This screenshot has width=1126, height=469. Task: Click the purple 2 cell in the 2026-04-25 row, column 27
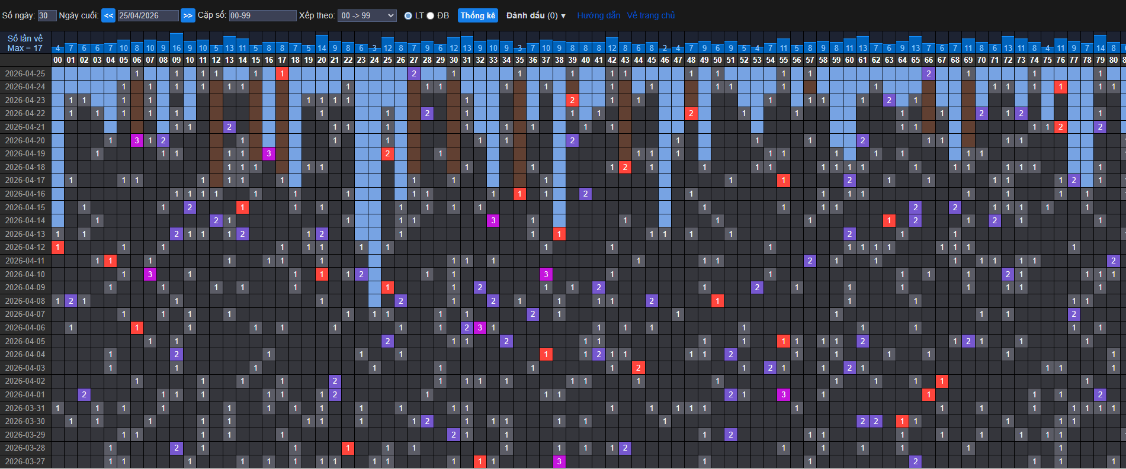click(x=414, y=73)
